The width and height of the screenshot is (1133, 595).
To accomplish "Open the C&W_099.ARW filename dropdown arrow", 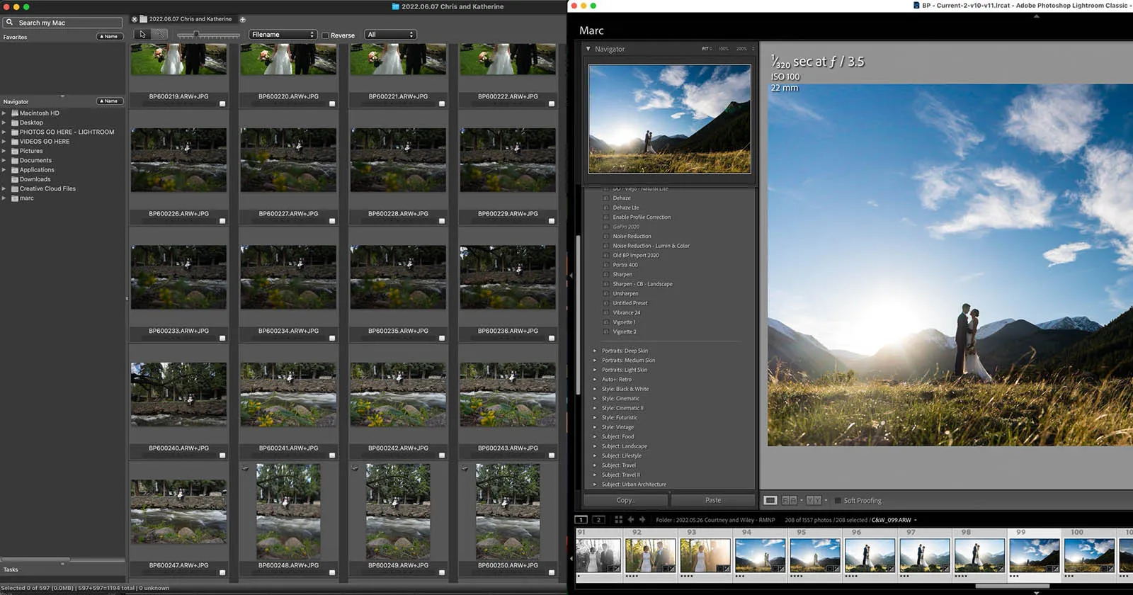I will 916,520.
